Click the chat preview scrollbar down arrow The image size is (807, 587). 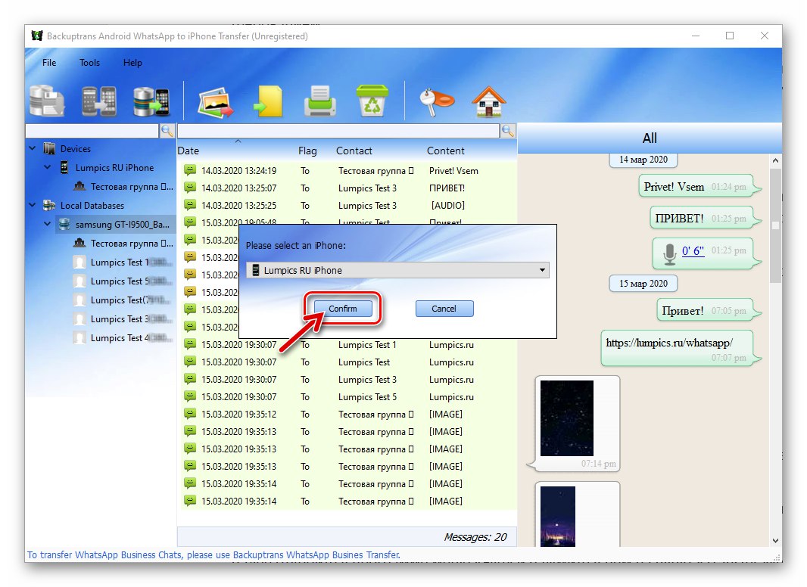(x=776, y=541)
